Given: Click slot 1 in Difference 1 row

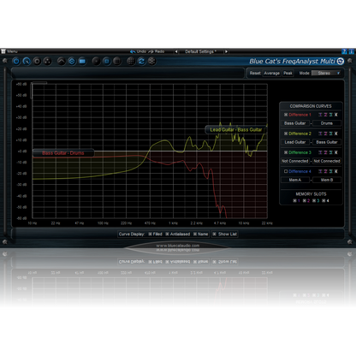Looking at the screenshot, I should tap(320, 115).
